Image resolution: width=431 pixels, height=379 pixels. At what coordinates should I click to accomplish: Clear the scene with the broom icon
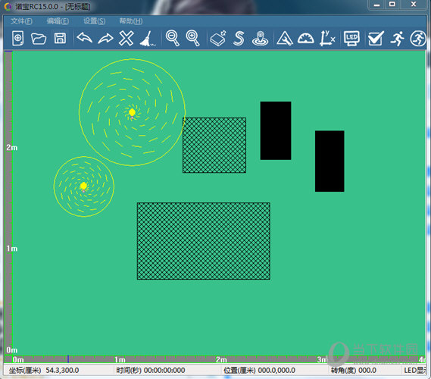(148, 39)
